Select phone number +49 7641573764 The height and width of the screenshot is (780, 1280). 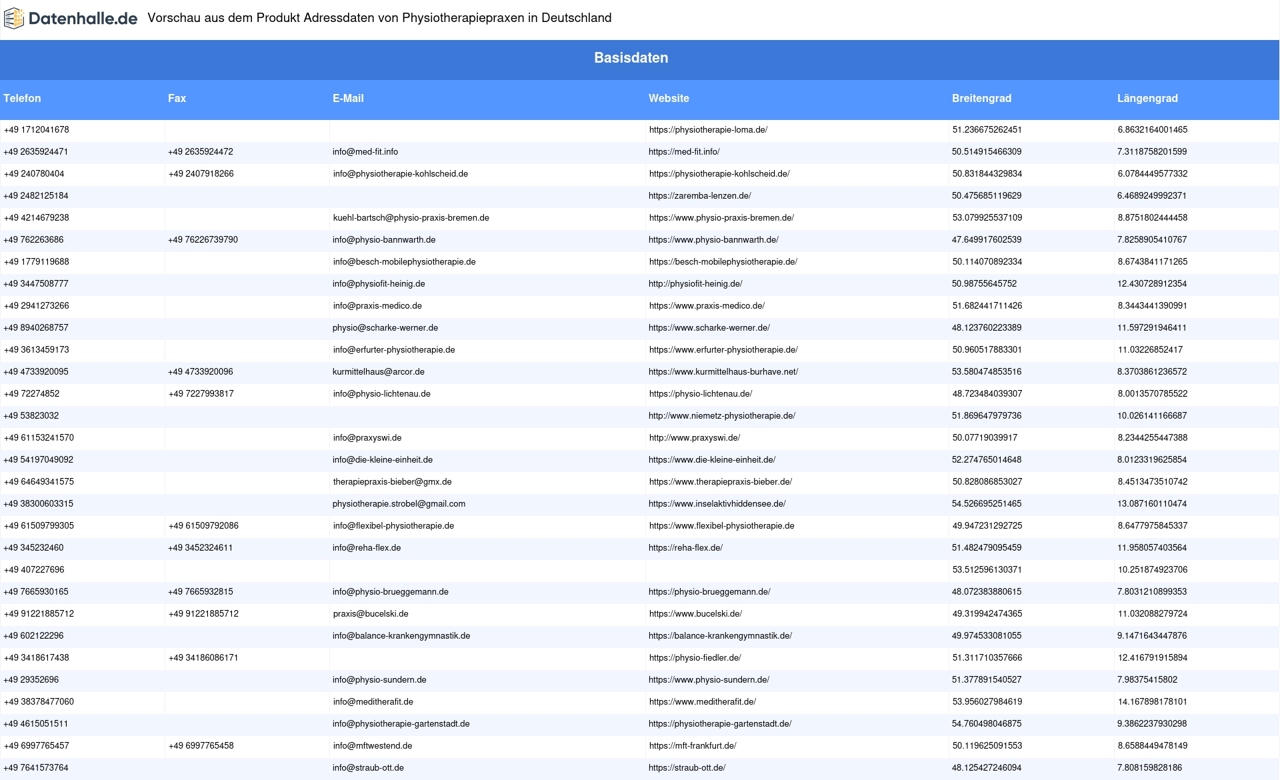(x=36, y=768)
